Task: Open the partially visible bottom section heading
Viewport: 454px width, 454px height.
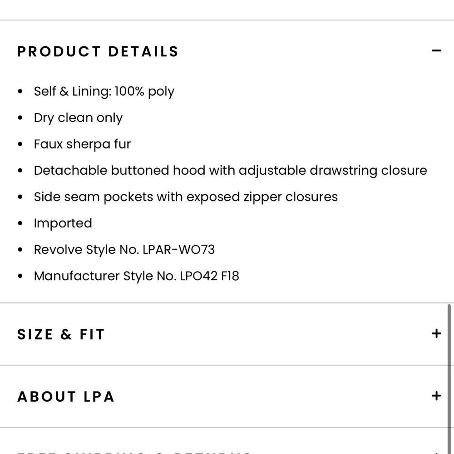Action: point(134,451)
